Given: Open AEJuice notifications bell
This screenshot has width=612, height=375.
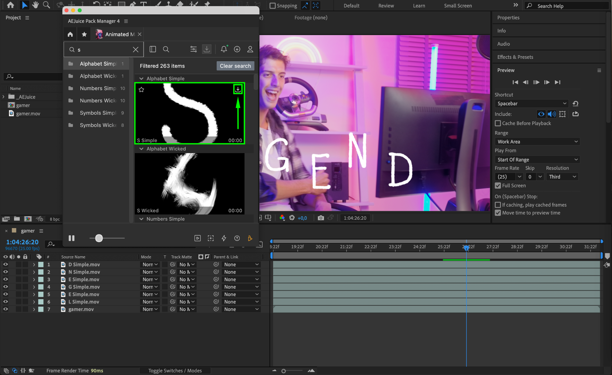Looking at the screenshot, I should 224,49.
